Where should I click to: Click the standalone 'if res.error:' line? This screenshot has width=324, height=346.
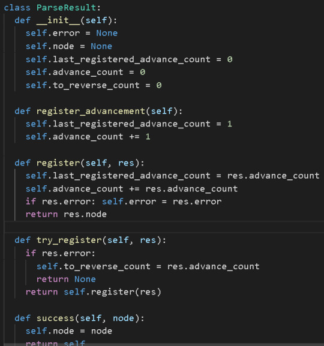point(61,253)
